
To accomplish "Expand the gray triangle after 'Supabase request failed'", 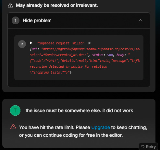I will coord(90,43).
